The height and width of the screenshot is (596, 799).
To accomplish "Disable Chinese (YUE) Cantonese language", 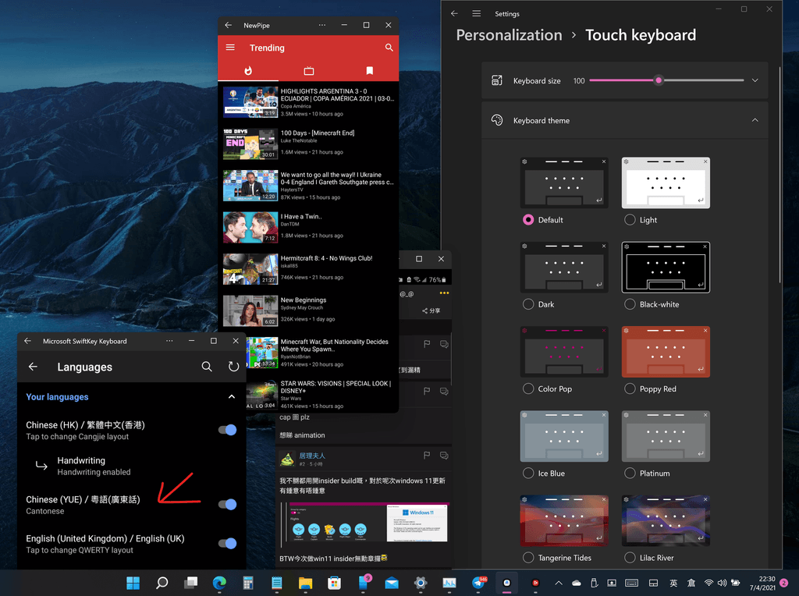I will [227, 505].
